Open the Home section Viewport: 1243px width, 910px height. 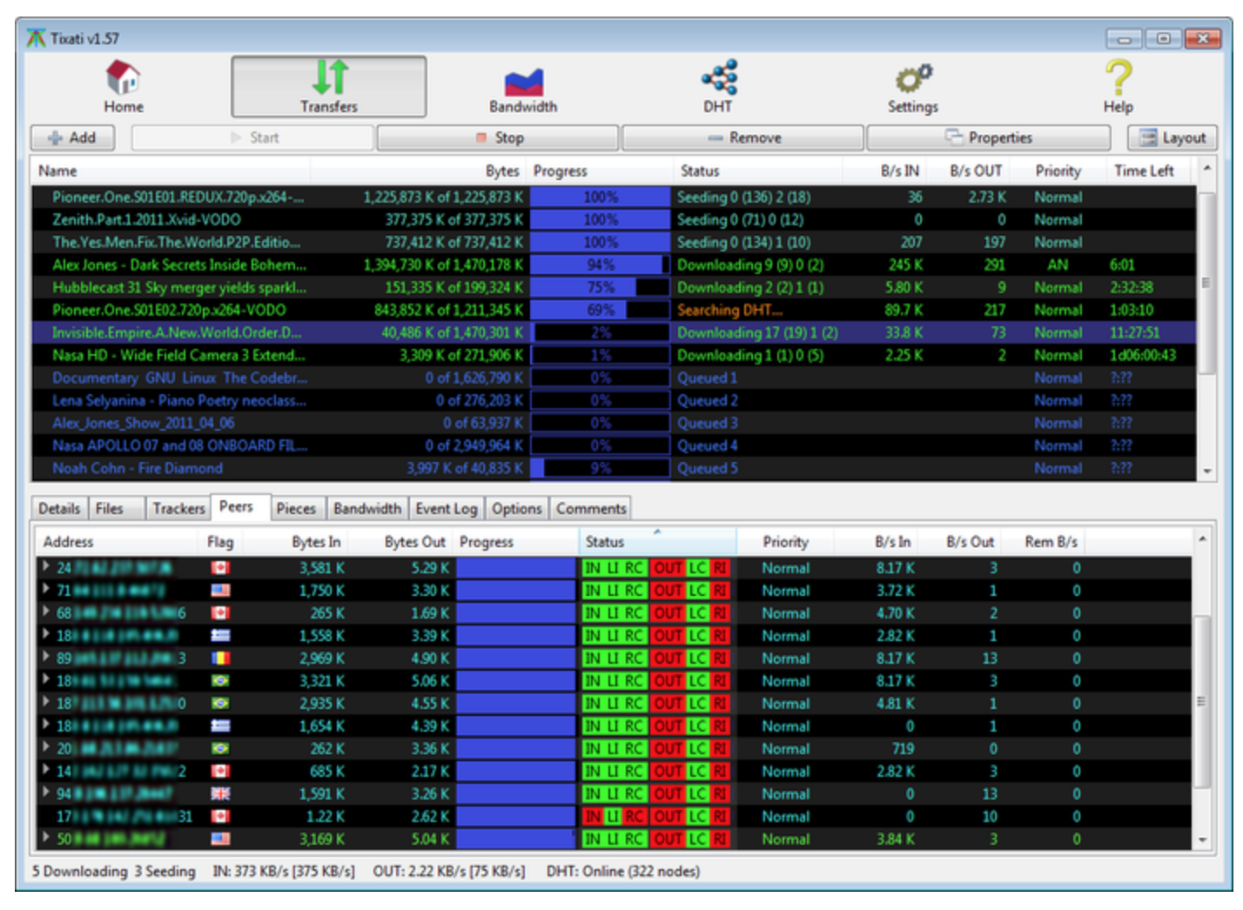pyautogui.click(x=124, y=87)
